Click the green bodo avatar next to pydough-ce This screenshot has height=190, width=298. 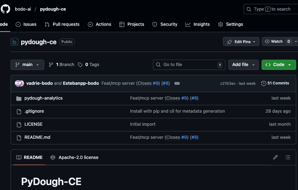point(15,42)
